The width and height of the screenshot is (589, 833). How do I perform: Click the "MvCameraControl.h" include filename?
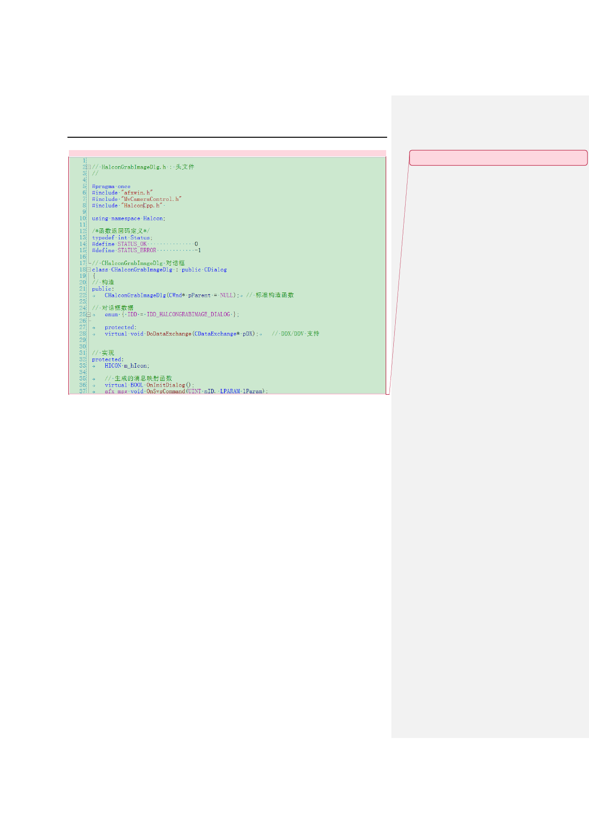[151, 199]
